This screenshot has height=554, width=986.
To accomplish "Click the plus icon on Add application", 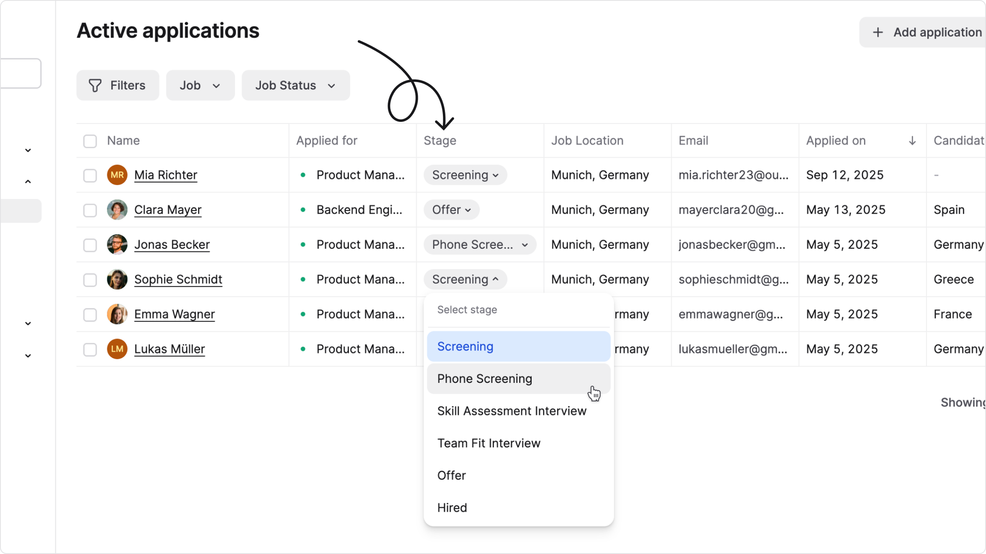I will pyautogui.click(x=878, y=32).
